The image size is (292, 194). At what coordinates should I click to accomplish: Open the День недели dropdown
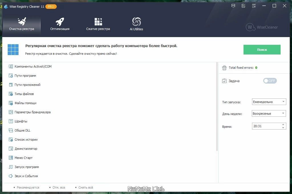[269, 114]
